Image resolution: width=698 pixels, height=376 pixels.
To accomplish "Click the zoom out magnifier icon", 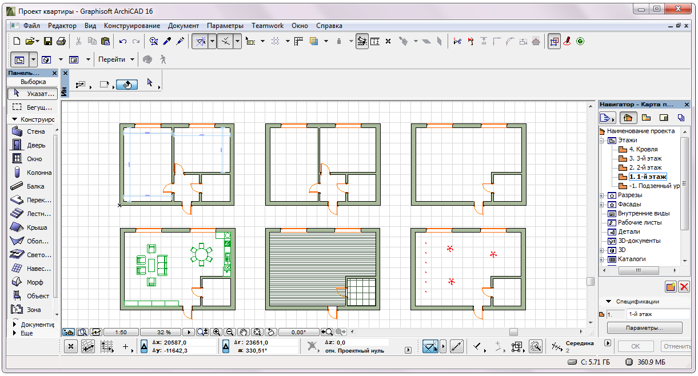I will point(229,332).
